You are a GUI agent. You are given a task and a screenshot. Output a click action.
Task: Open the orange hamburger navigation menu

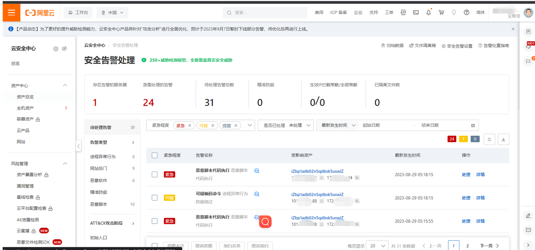click(12, 13)
